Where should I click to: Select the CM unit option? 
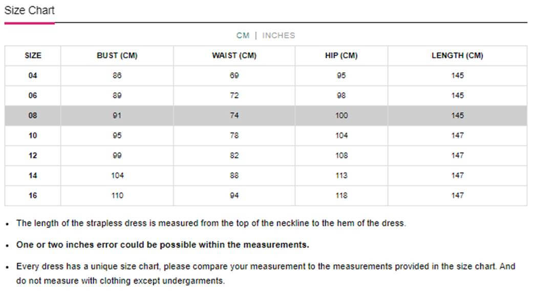tap(243, 35)
